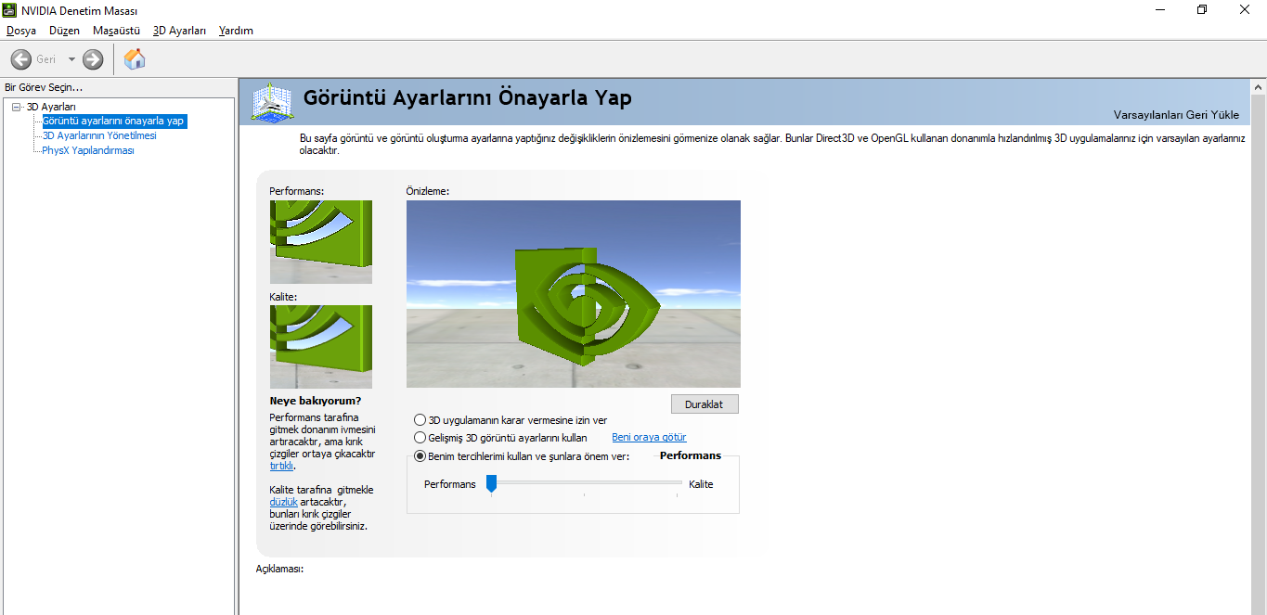Click the 'tırtıklı' help link
Viewport: 1267px width, 615px height.
[x=280, y=466]
